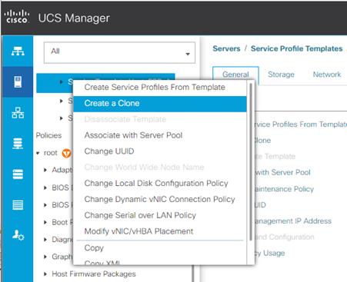Screen dimensions: 347x282
Task: Click the 'y Usage' action link
Action: coord(270,254)
